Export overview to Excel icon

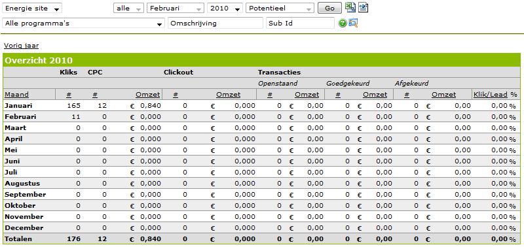(350, 7)
